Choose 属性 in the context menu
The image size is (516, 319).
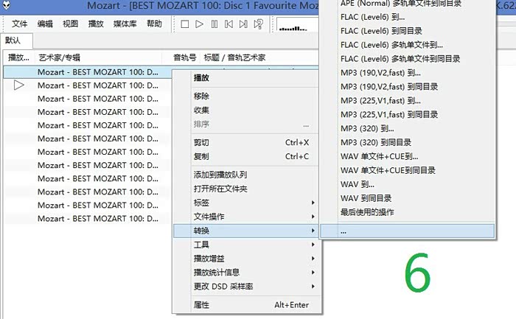(246, 305)
